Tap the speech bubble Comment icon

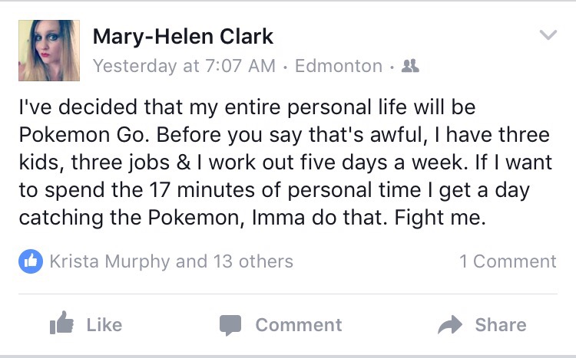point(230,325)
